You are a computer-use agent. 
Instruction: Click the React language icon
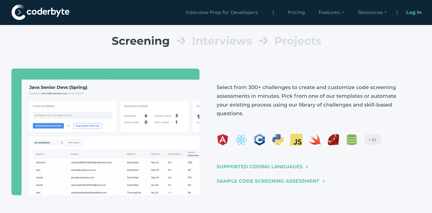(x=241, y=140)
